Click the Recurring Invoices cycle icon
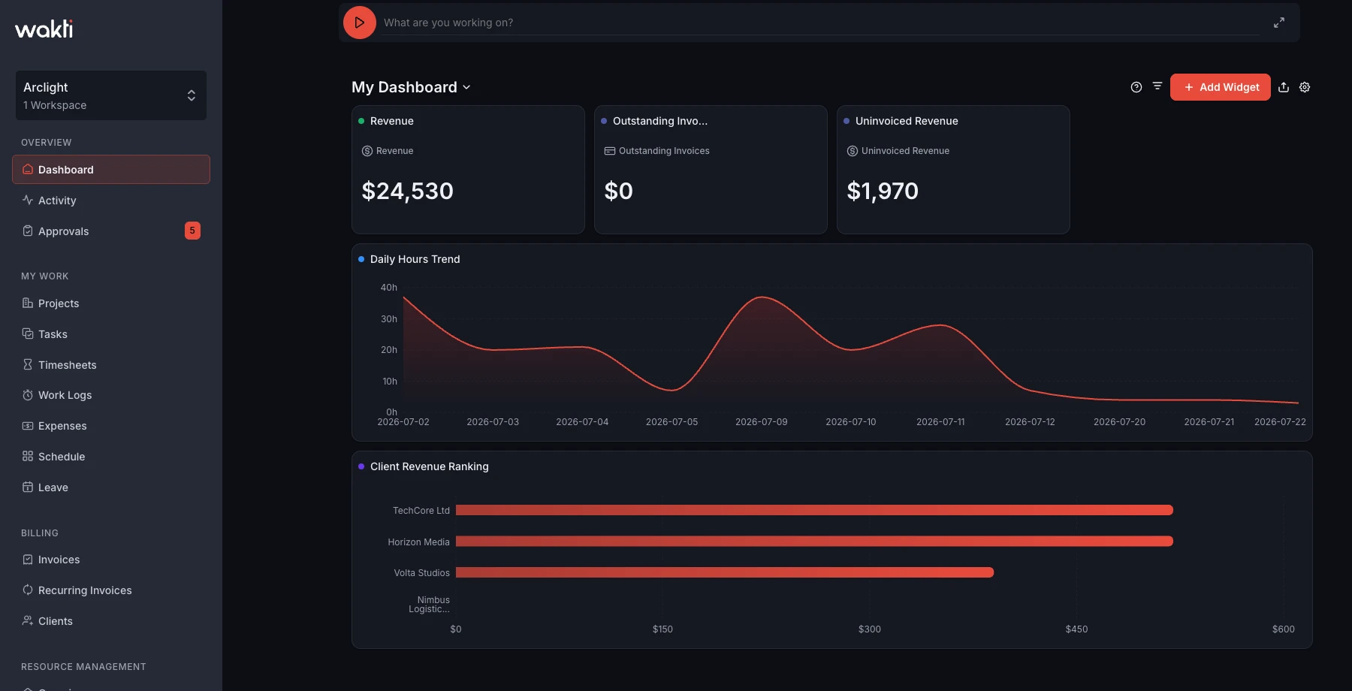 (x=28, y=590)
